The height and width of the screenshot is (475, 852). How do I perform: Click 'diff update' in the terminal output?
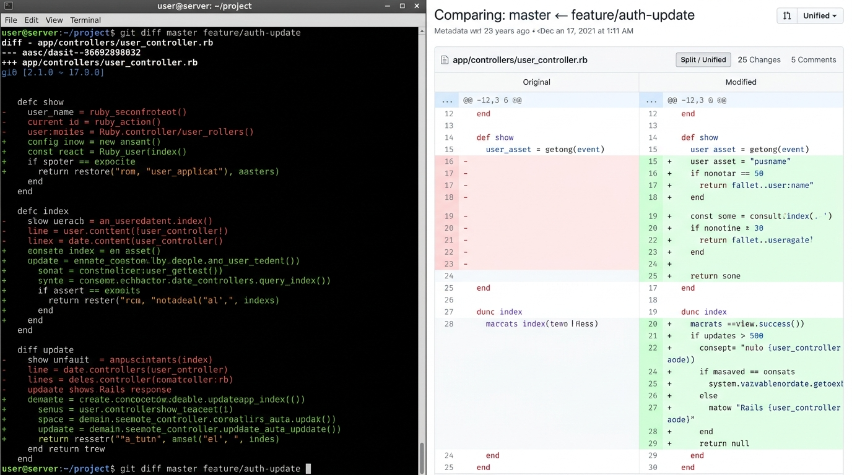click(45, 349)
